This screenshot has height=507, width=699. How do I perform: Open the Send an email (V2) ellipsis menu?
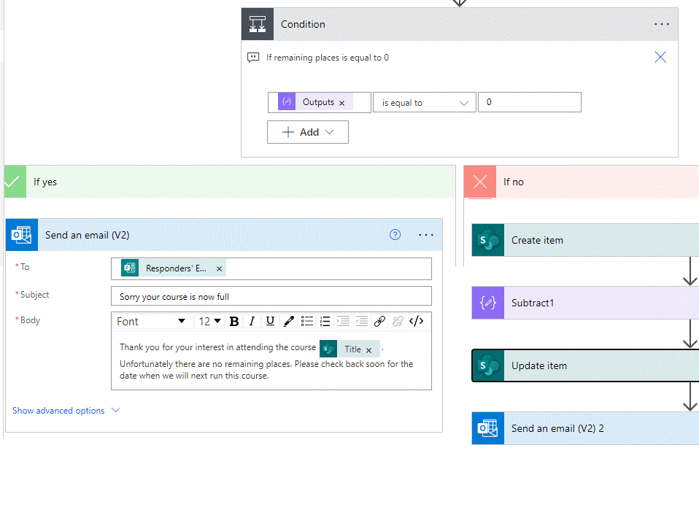point(425,235)
